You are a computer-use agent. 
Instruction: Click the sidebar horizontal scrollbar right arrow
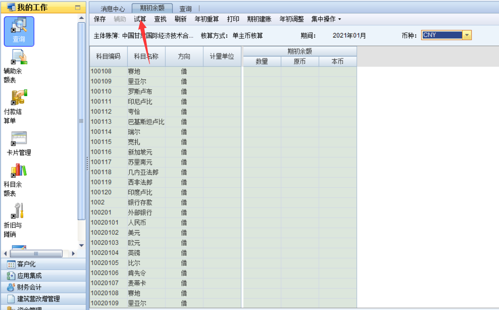[73, 254]
